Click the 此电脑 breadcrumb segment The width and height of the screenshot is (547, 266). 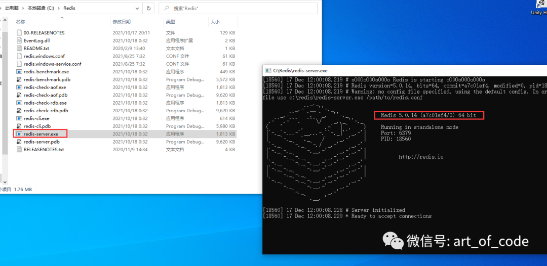(x=12, y=8)
